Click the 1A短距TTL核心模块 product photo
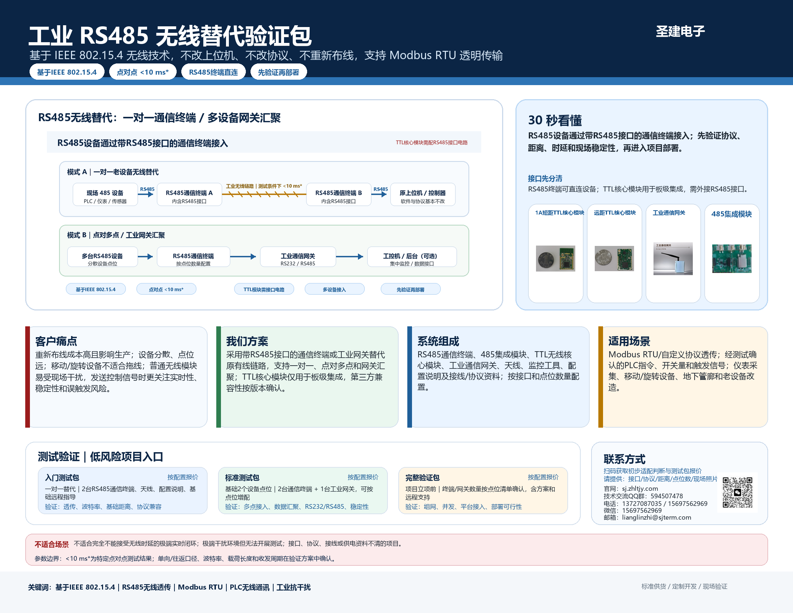This screenshot has height=613, width=793. 555,258
